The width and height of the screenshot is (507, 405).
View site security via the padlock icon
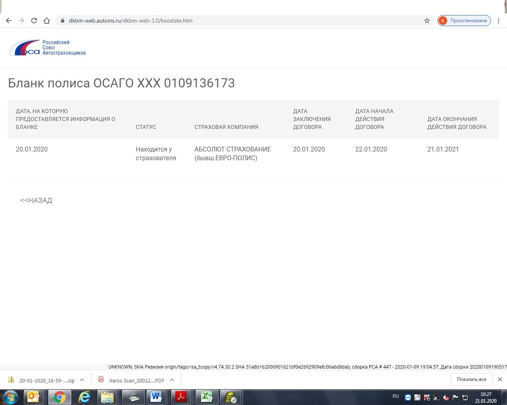point(62,21)
